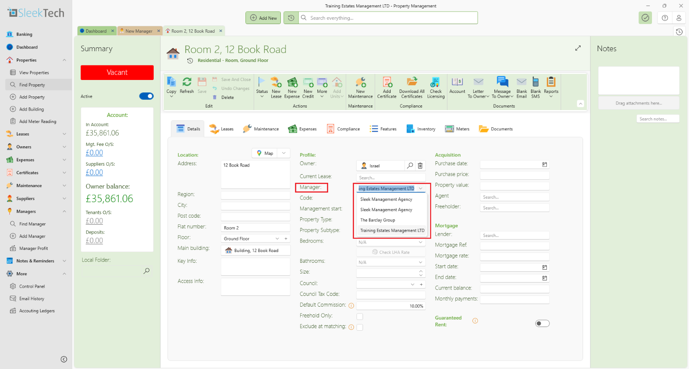Screen dimensions: 689x369
Task: Switch to the Maintenance tab
Action: coord(261,129)
